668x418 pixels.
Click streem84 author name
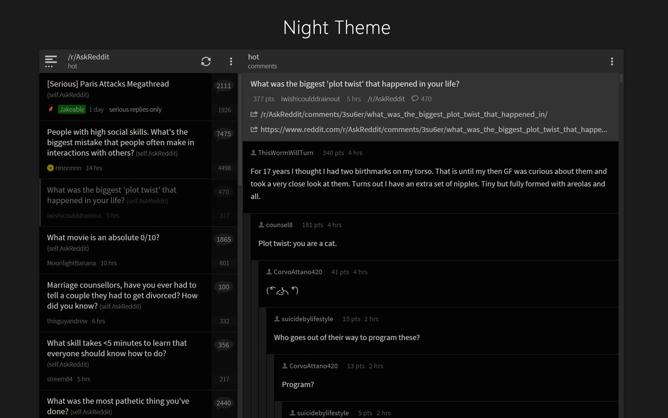click(x=59, y=379)
